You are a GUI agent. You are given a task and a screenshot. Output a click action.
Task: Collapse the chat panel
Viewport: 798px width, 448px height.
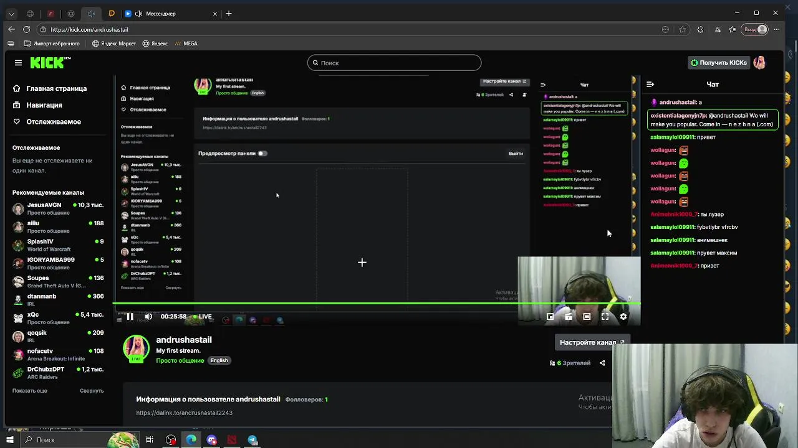tap(650, 84)
